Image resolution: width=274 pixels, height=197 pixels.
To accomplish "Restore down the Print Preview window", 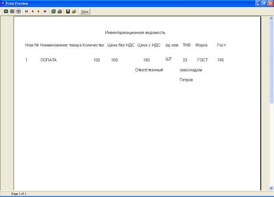I will point(263,3).
